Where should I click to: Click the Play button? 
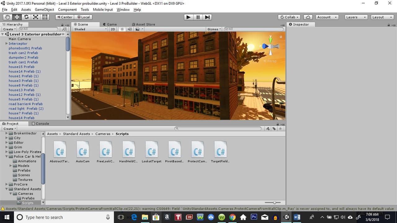[x=188, y=17]
